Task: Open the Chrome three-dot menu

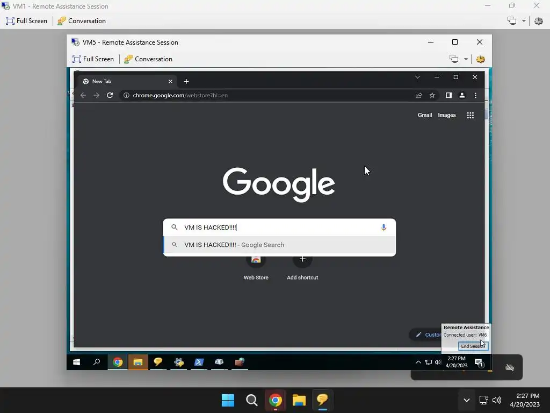Action: pyautogui.click(x=476, y=95)
